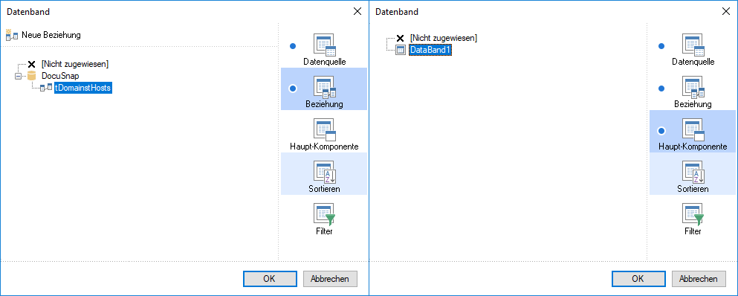
Task: Click the X icon of right [Nicht zugewiesen]
Action: pyautogui.click(x=401, y=38)
